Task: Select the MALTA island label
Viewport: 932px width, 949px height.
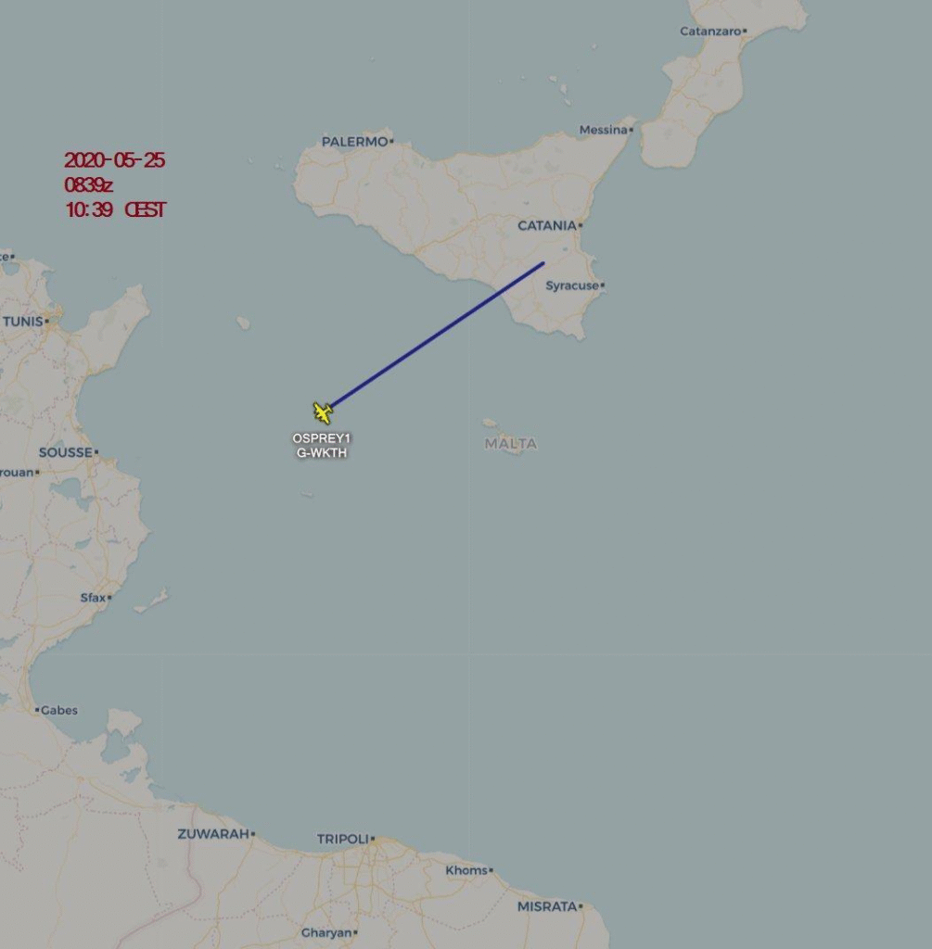Action: point(510,444)
